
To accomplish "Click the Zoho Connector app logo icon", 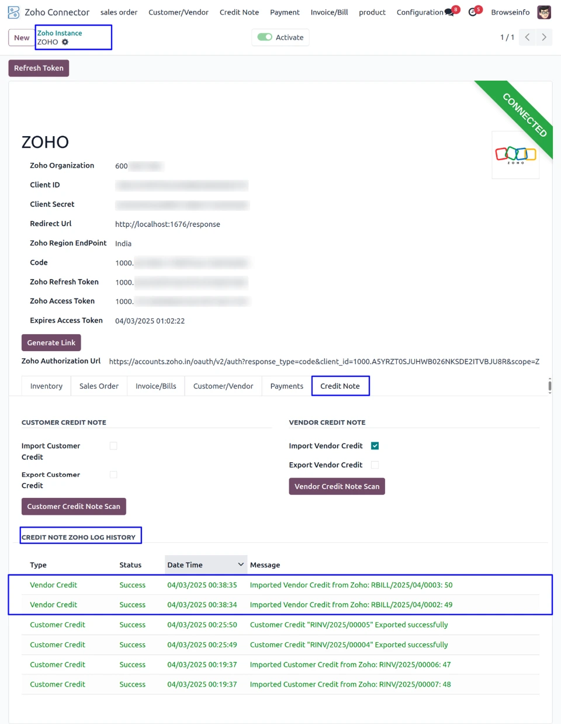I will pyautogui.click(x=13, y=12).
